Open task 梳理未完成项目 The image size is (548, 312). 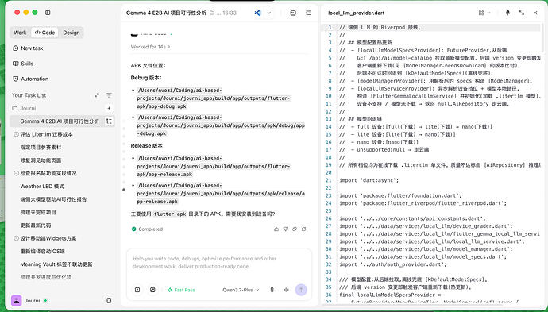click(x=38, y=213)
